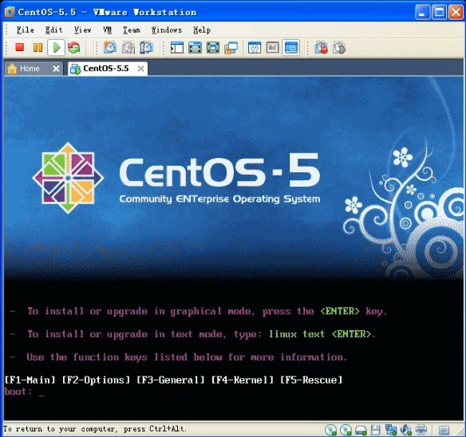466x437 pixels.
Task: Click the red Power Off button
Action: point(20,47)
